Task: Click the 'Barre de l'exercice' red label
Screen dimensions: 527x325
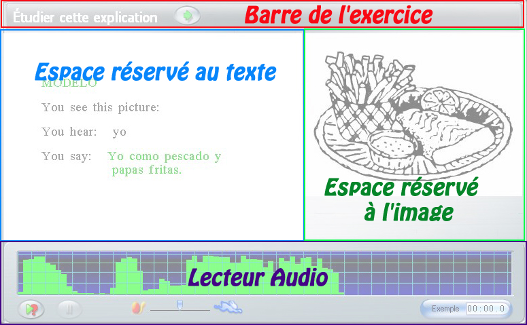Action: (x=338, y=14)
